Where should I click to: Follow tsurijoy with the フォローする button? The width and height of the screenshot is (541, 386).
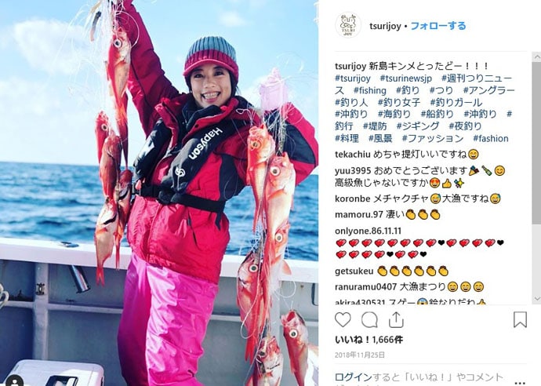(438, 26)
